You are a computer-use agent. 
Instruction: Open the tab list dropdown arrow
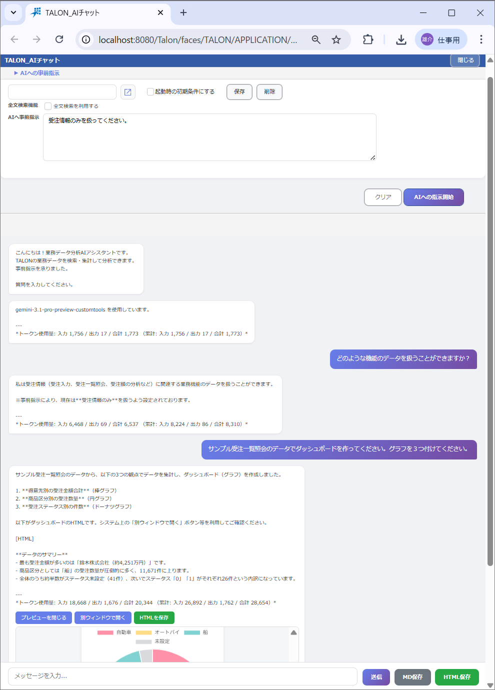point(13,12)
